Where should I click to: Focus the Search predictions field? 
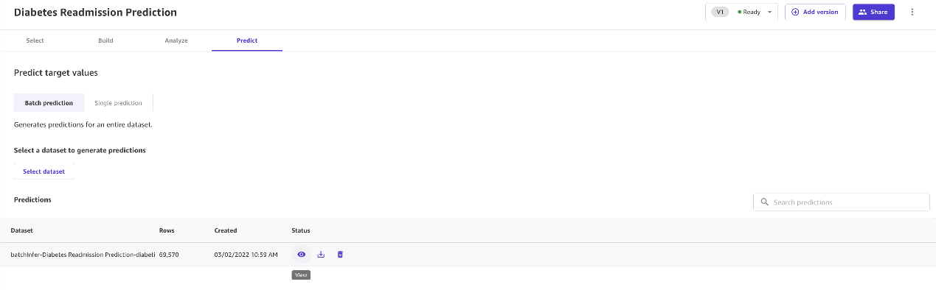(842, 202)
